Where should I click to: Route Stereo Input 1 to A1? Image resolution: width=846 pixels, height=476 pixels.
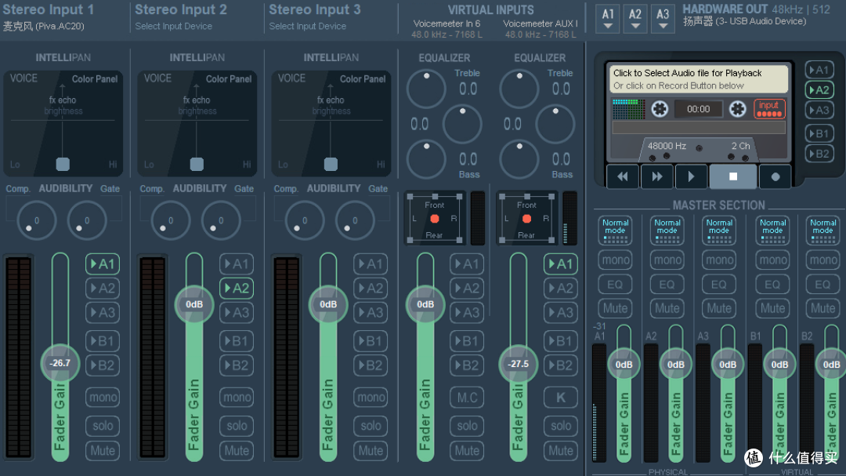[103, 264]
